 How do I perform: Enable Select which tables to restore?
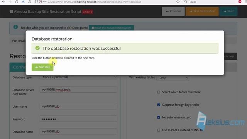point(159,92)
